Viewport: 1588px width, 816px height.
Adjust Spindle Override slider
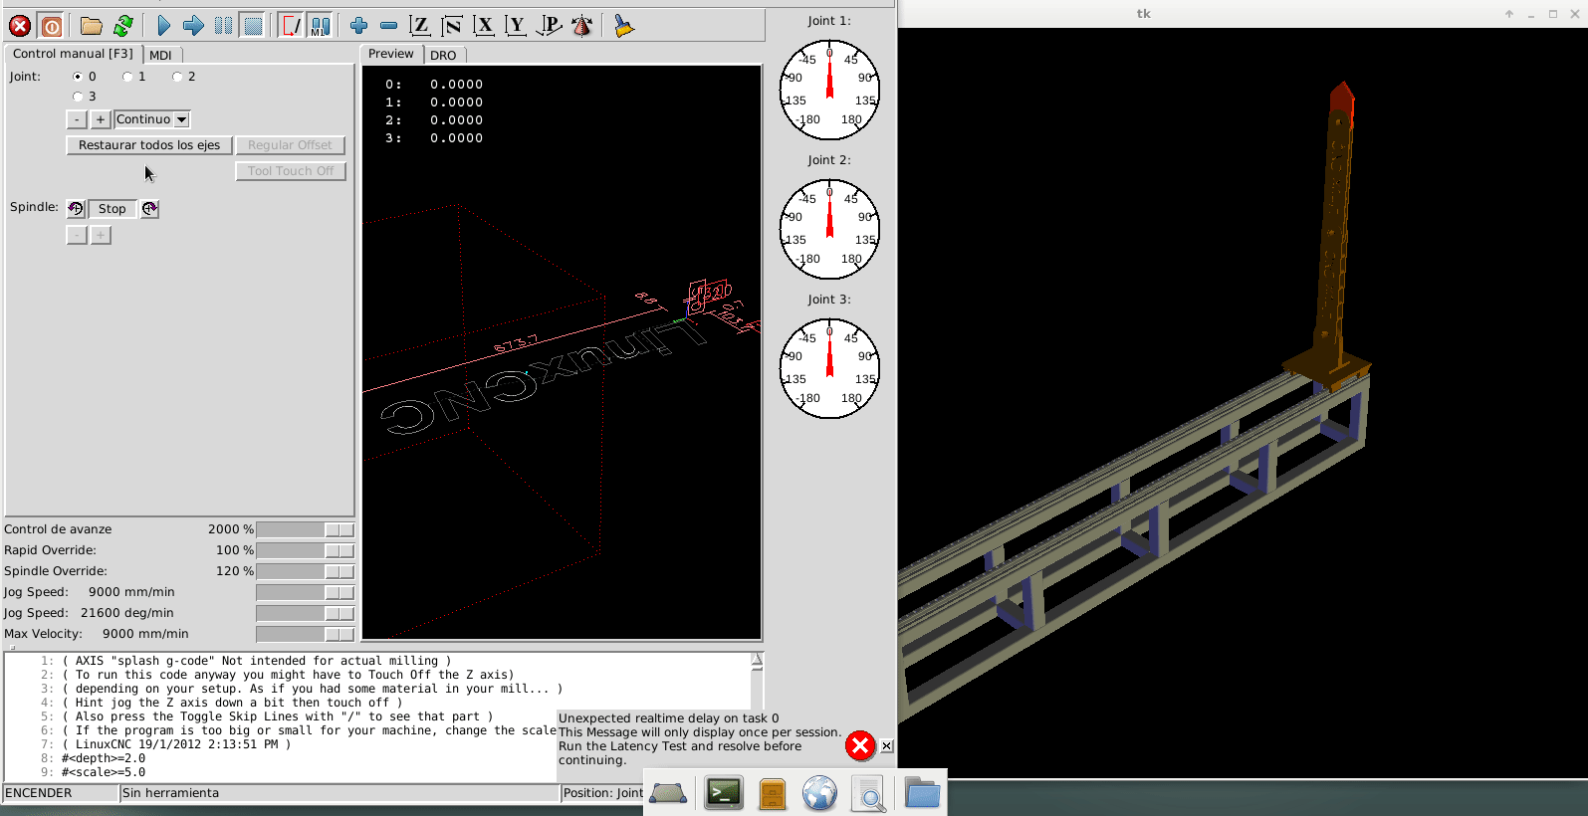point(305,571)
